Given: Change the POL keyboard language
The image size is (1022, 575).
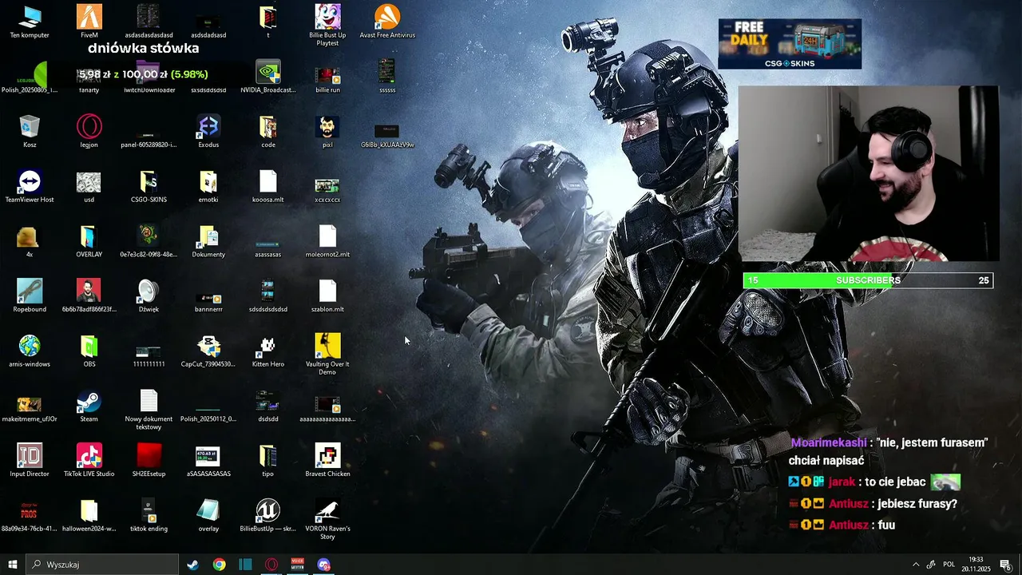Looking at the screenshot, I should (949, 565).
